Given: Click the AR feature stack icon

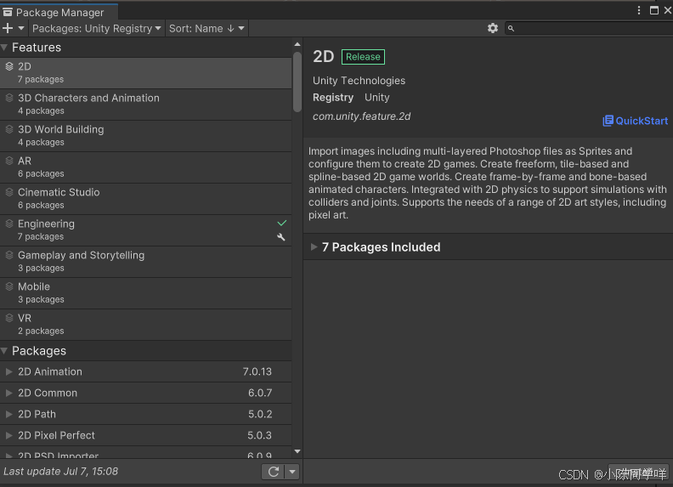Looking at the screenshot, I should pos(9,161).
